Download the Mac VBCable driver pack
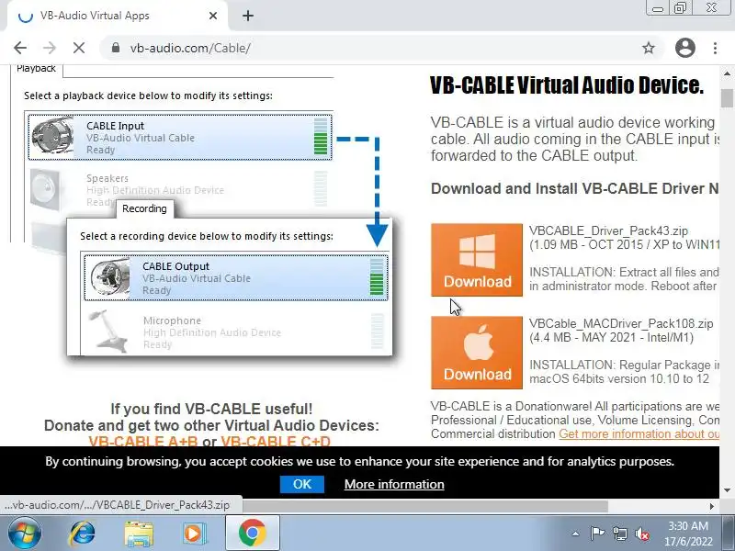The image size is (735, 551). pyautogui.click(x=477, y=353)
